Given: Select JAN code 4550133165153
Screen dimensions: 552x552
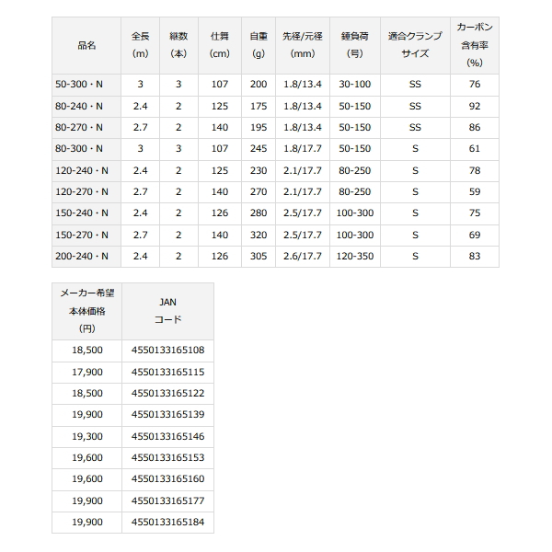Looking at the screenshot, I should coord(168,458).
